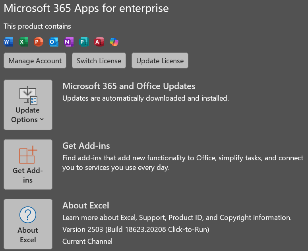Click the Copilot app icon
Image resolution: width=308 pixels, height=251 pixels.
(x=114, y=42)
